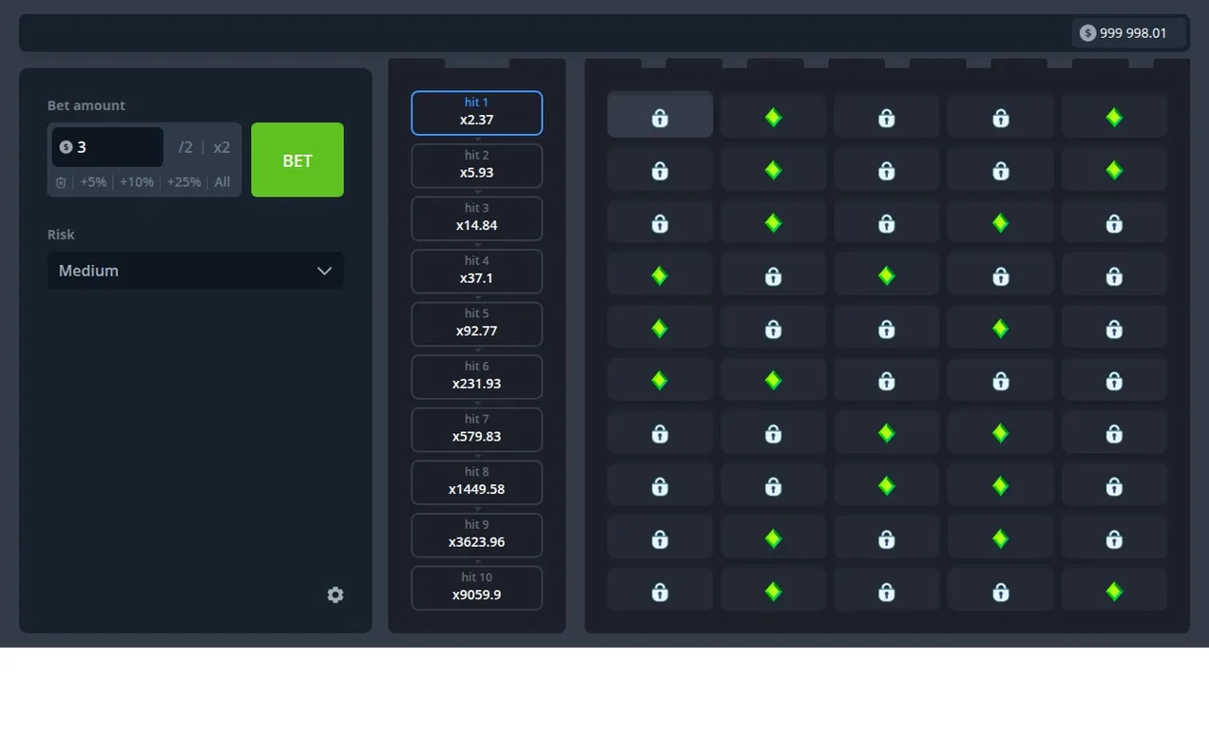The height and width of the screenshot is (754, 1209).
Task: Open the Risk dropdown showing Medium
Action: click(196, 271)
